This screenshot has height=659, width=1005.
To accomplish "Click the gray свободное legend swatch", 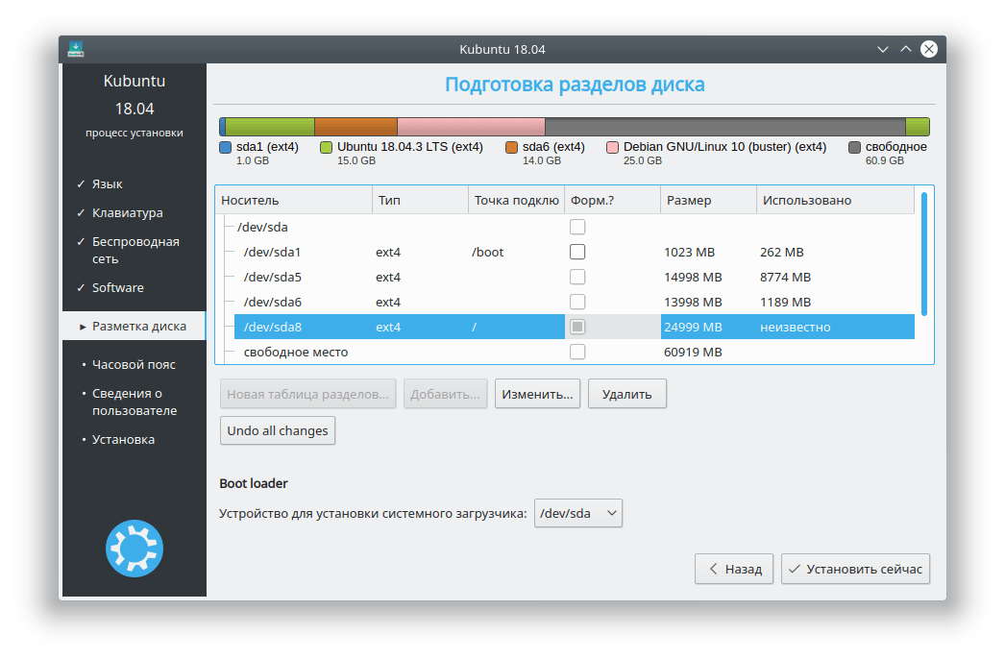I will (854, 147).
